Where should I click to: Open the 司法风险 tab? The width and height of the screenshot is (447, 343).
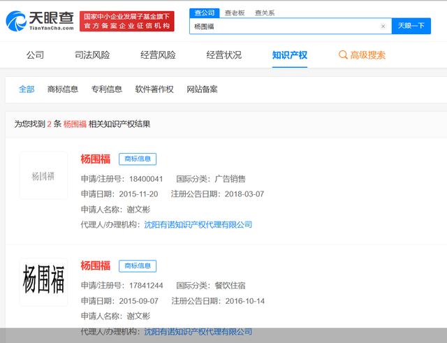tap(92, 54)
